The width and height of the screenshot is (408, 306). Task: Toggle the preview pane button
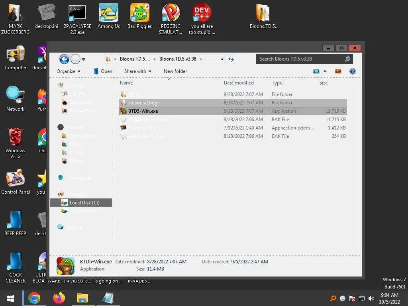(338, 71)
